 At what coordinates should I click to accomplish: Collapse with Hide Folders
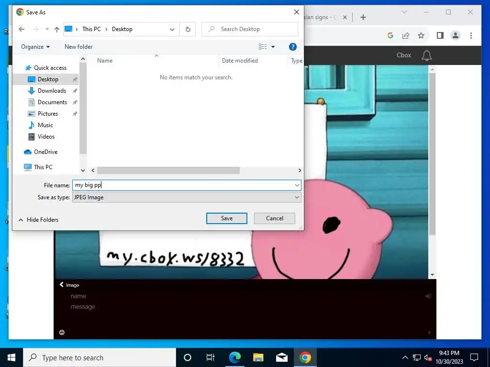click(x=38, y=220)
